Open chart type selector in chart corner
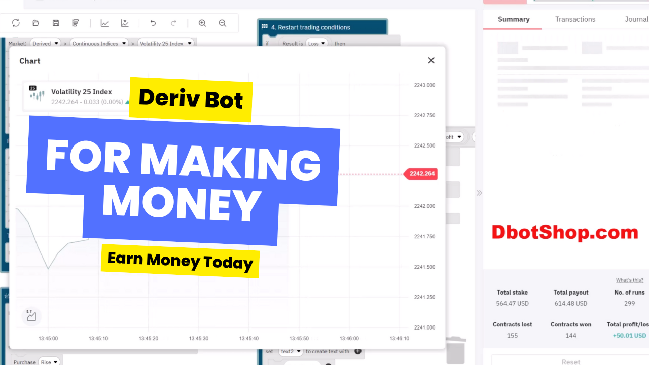The image size is (649, 365). [31, 316]
